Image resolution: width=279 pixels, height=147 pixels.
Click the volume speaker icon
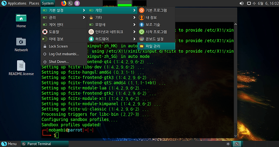click(241, 3)
